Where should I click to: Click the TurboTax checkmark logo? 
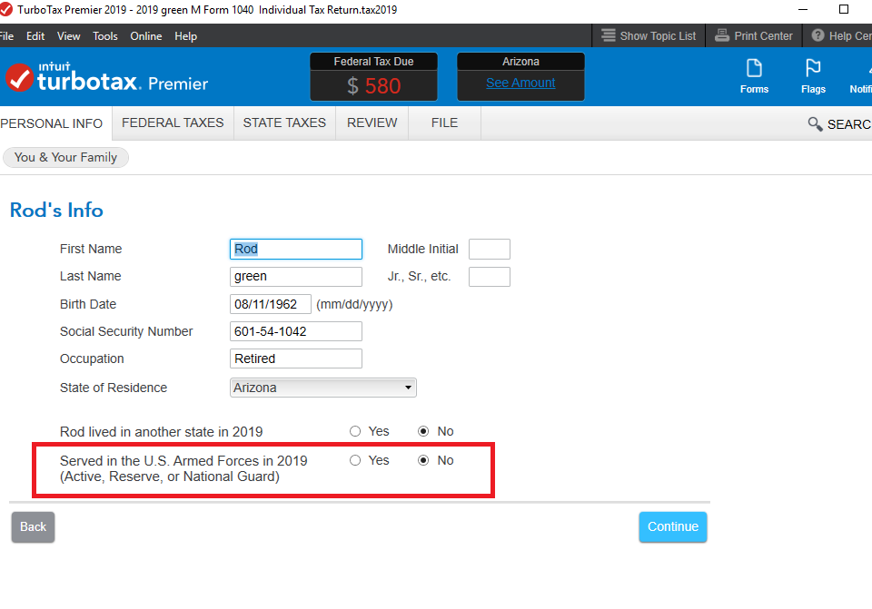(19, 78)
